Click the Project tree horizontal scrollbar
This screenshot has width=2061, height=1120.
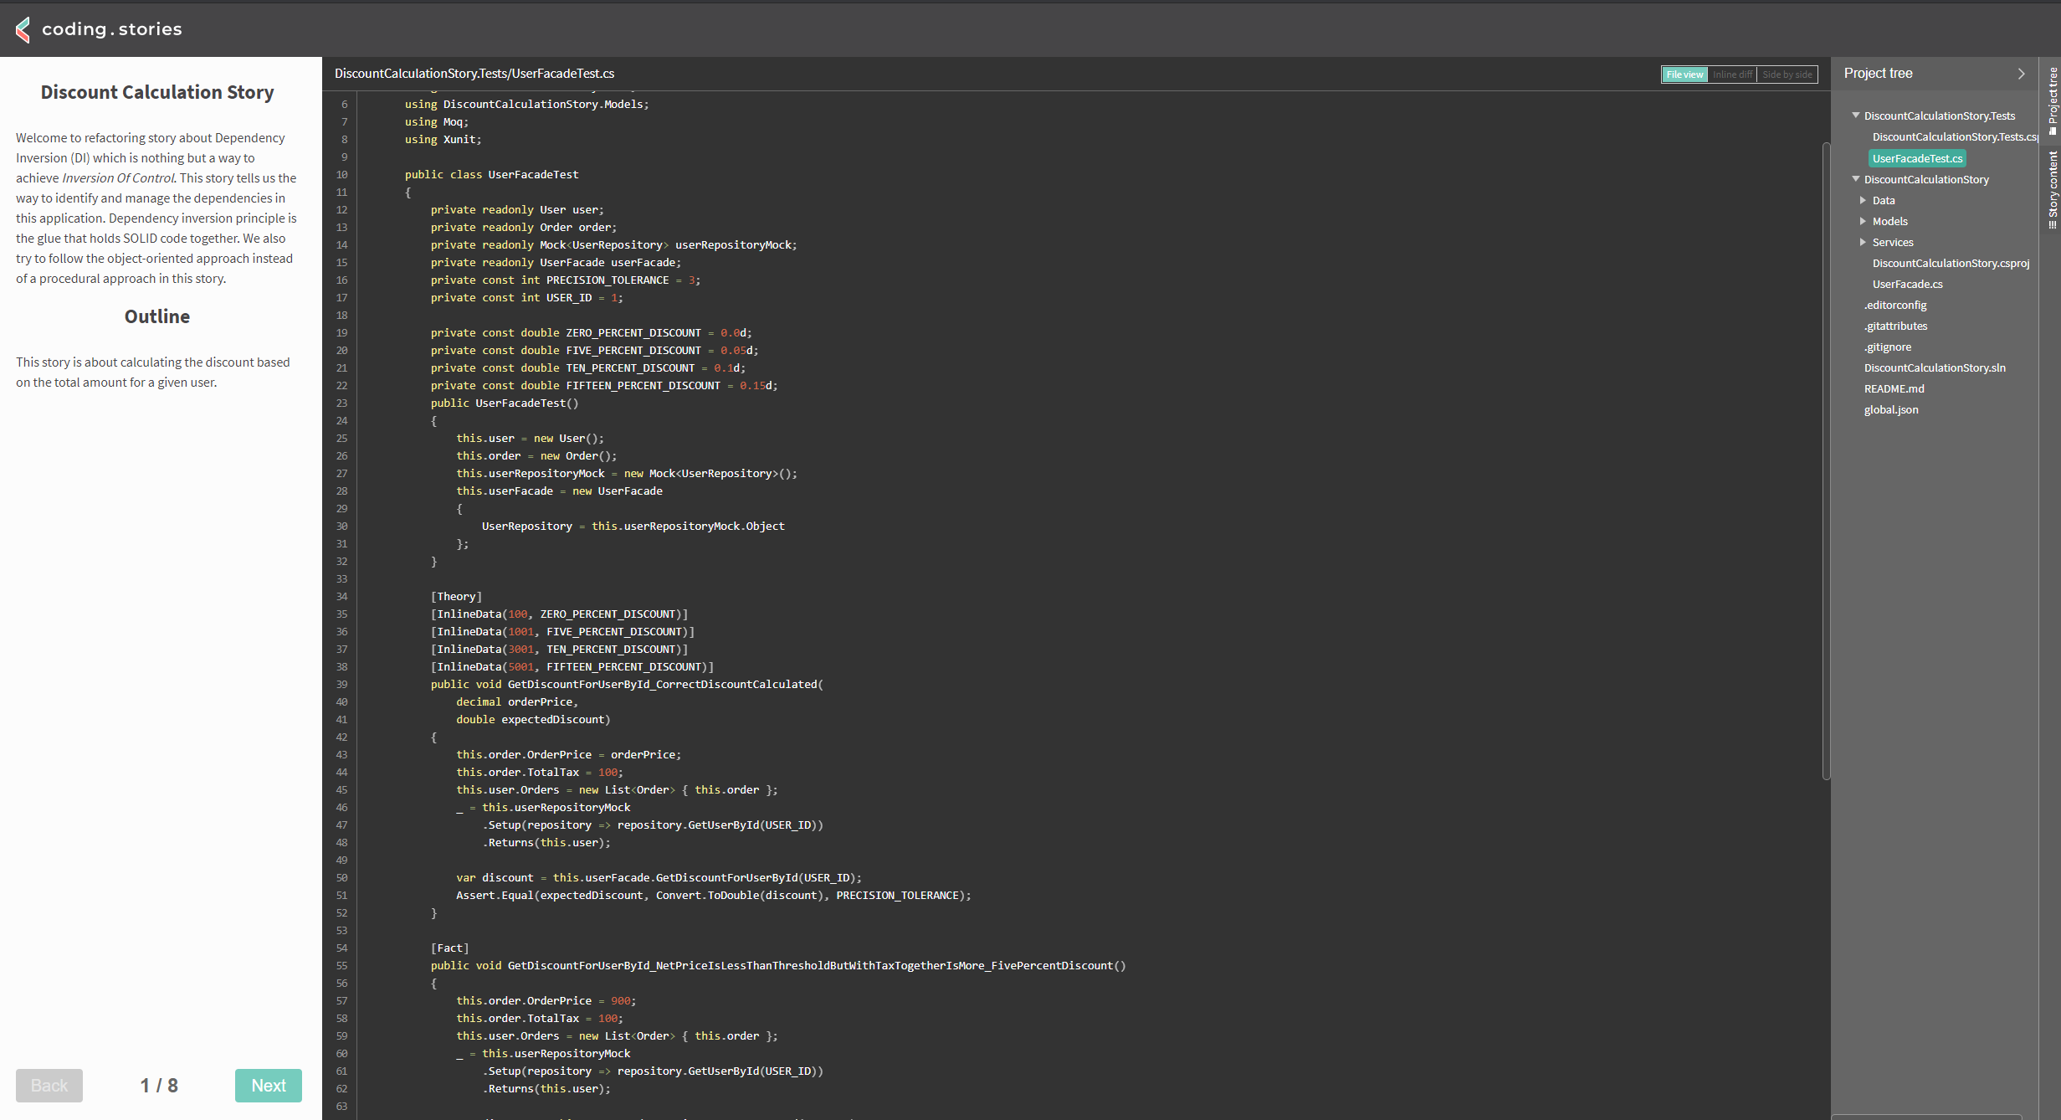point(1926,1117)
